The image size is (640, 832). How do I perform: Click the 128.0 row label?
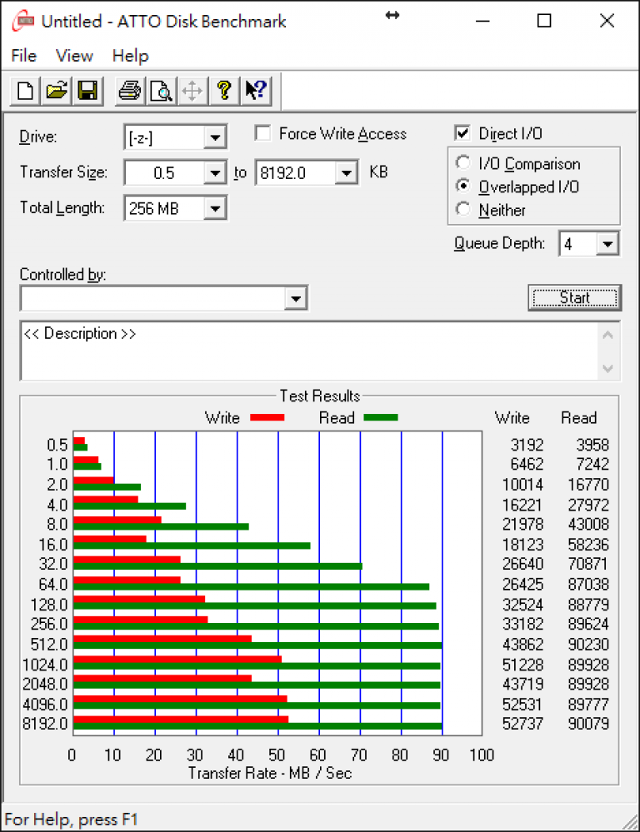(49, 605)
